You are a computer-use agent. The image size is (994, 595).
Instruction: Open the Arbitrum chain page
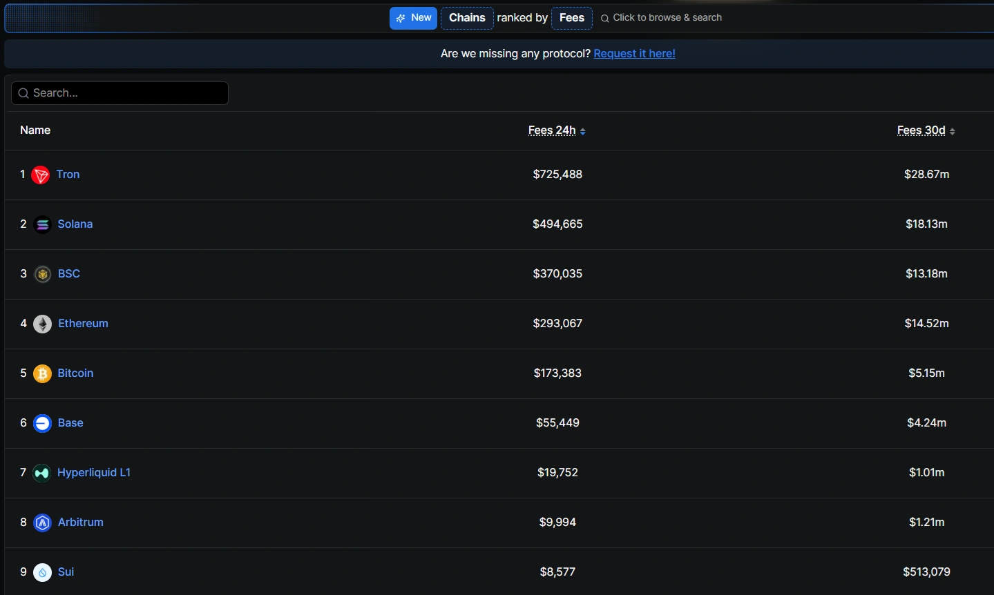(81, 523)
